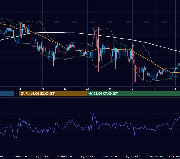Click the 11/16 20:00 timestamp on lower axis

[65, 156]
